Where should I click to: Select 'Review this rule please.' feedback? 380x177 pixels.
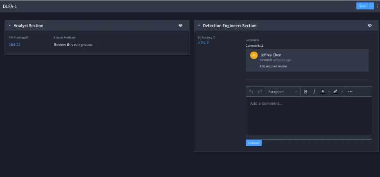pyautogui.click(x=73, y=45)
